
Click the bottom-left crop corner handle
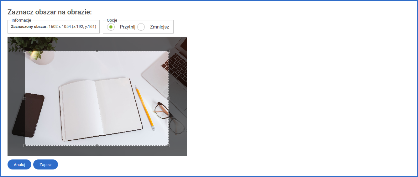tap(25, 145)
